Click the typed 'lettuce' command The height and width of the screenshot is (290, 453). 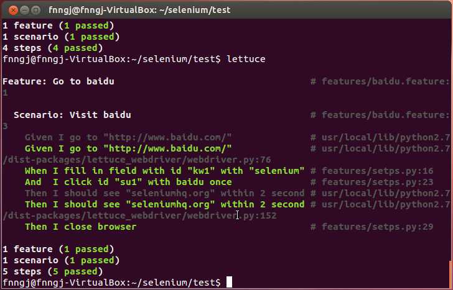pos(246,59)
